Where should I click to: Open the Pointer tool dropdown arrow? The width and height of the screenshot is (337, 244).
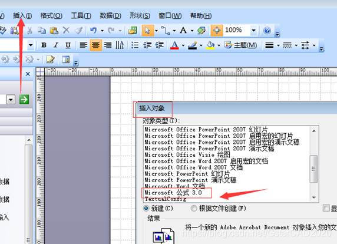pyautogui.click(x=157, y=31)
